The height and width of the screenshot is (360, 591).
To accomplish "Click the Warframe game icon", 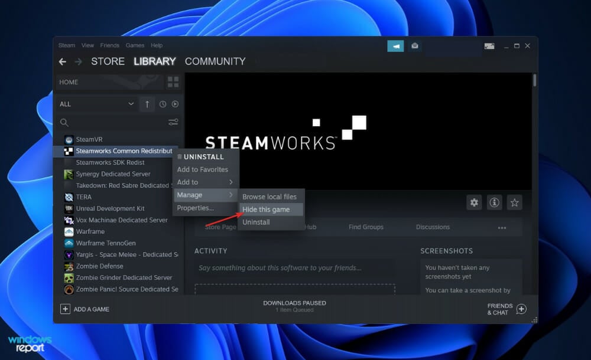I will (x=69, y=231).
